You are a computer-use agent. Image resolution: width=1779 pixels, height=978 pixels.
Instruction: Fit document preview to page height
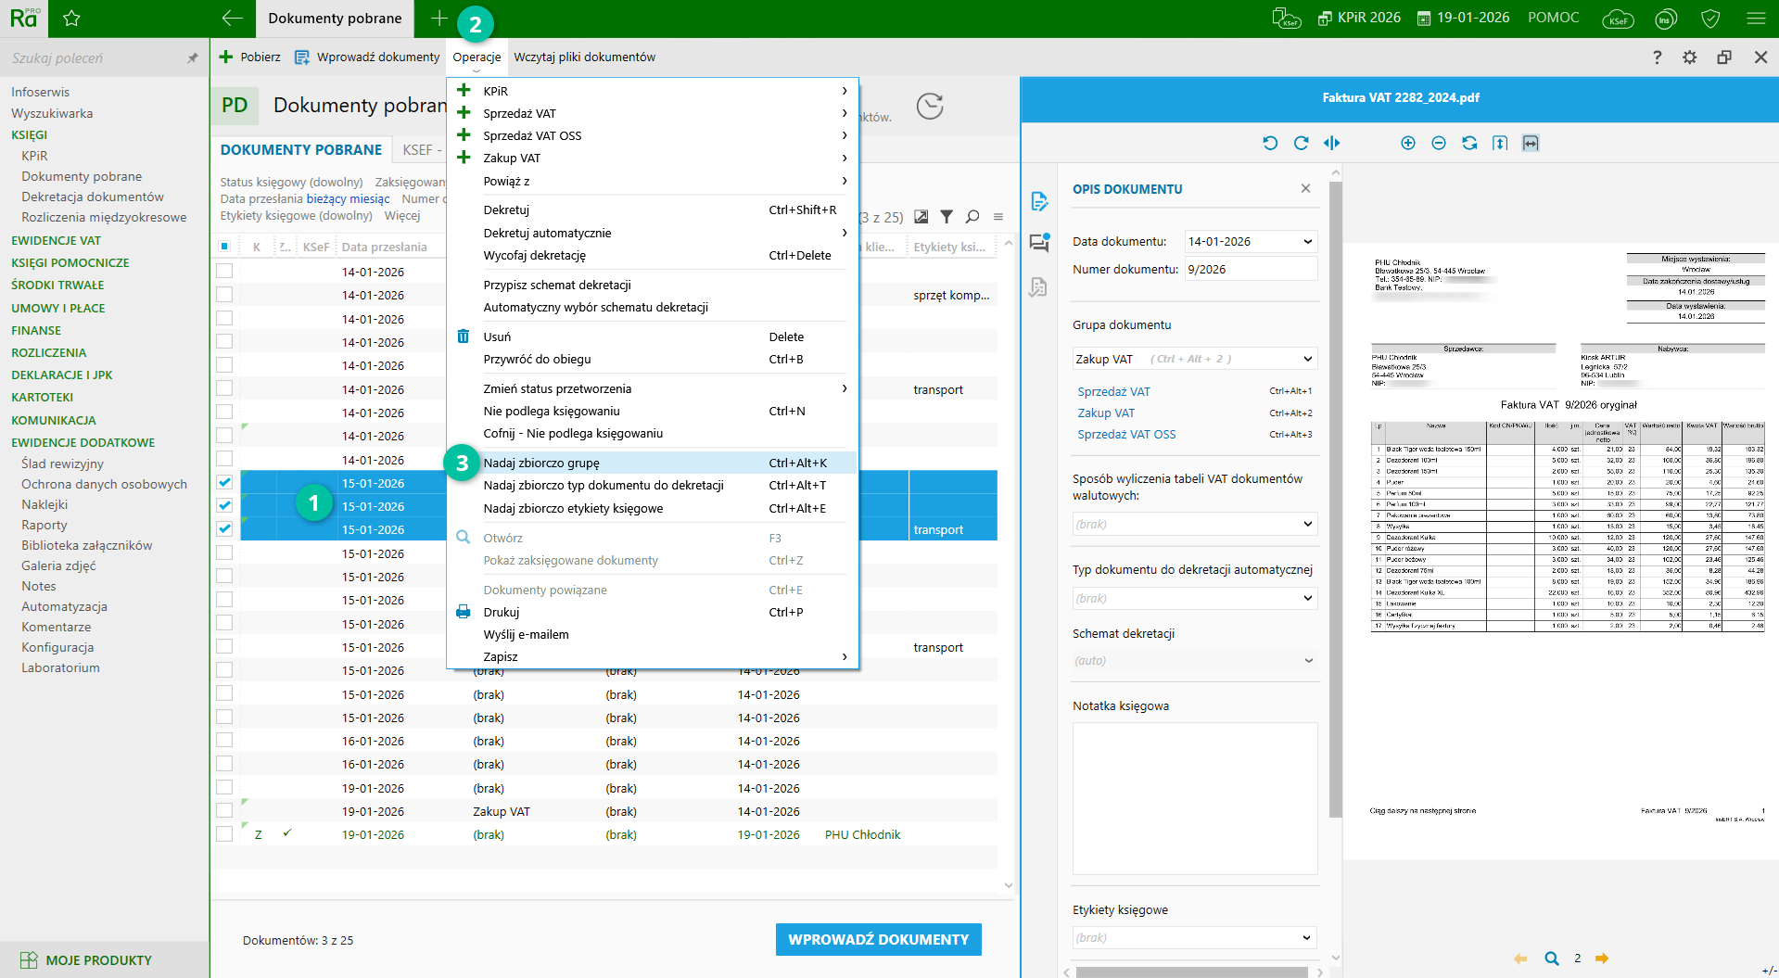coord(1499,143)
